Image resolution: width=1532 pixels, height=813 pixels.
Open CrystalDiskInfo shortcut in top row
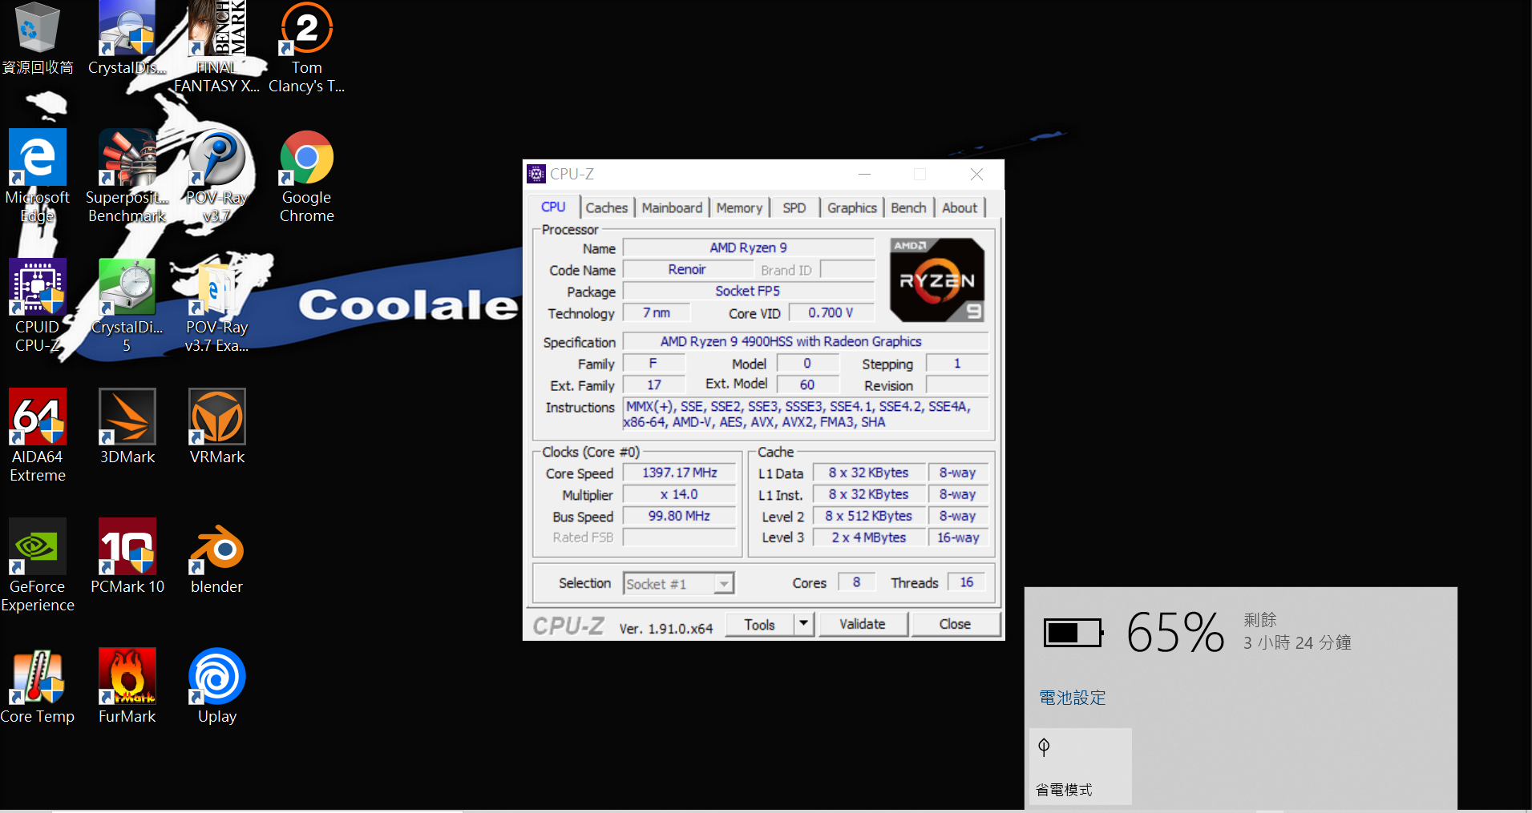coord(127,38)
